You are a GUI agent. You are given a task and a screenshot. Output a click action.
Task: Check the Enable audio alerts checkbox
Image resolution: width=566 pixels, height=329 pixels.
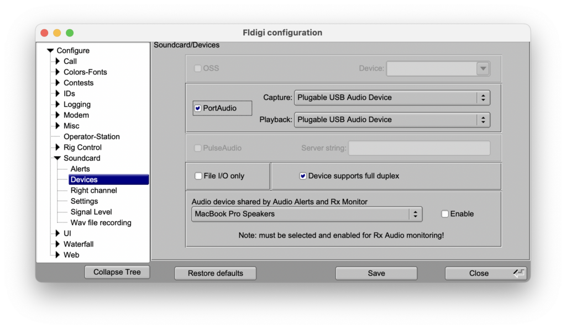pos(445,214)
